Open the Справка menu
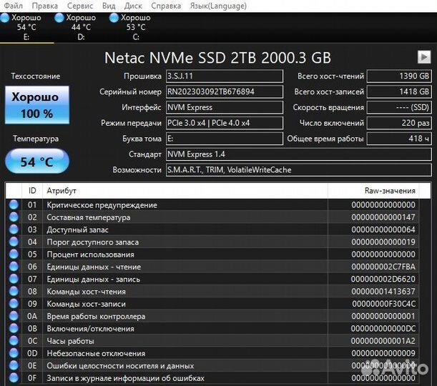Image resolution: width=437 pixels, height=386 pixels. click(x=166, y=6)
